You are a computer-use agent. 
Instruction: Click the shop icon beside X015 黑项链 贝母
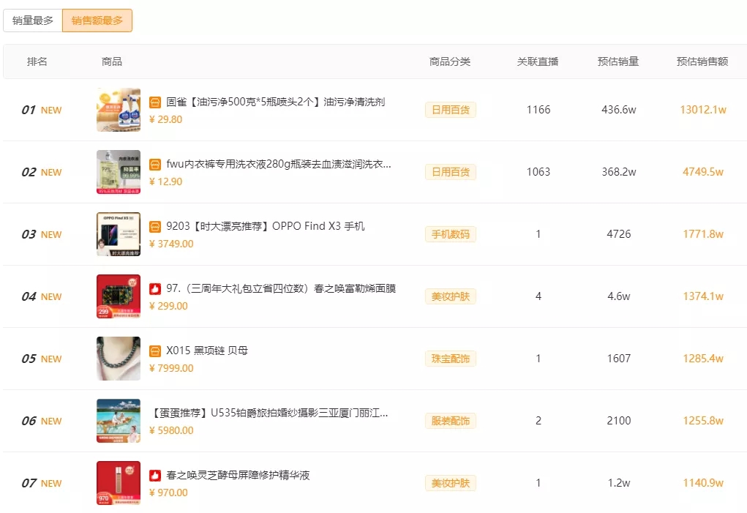click(x=155, y=351)
